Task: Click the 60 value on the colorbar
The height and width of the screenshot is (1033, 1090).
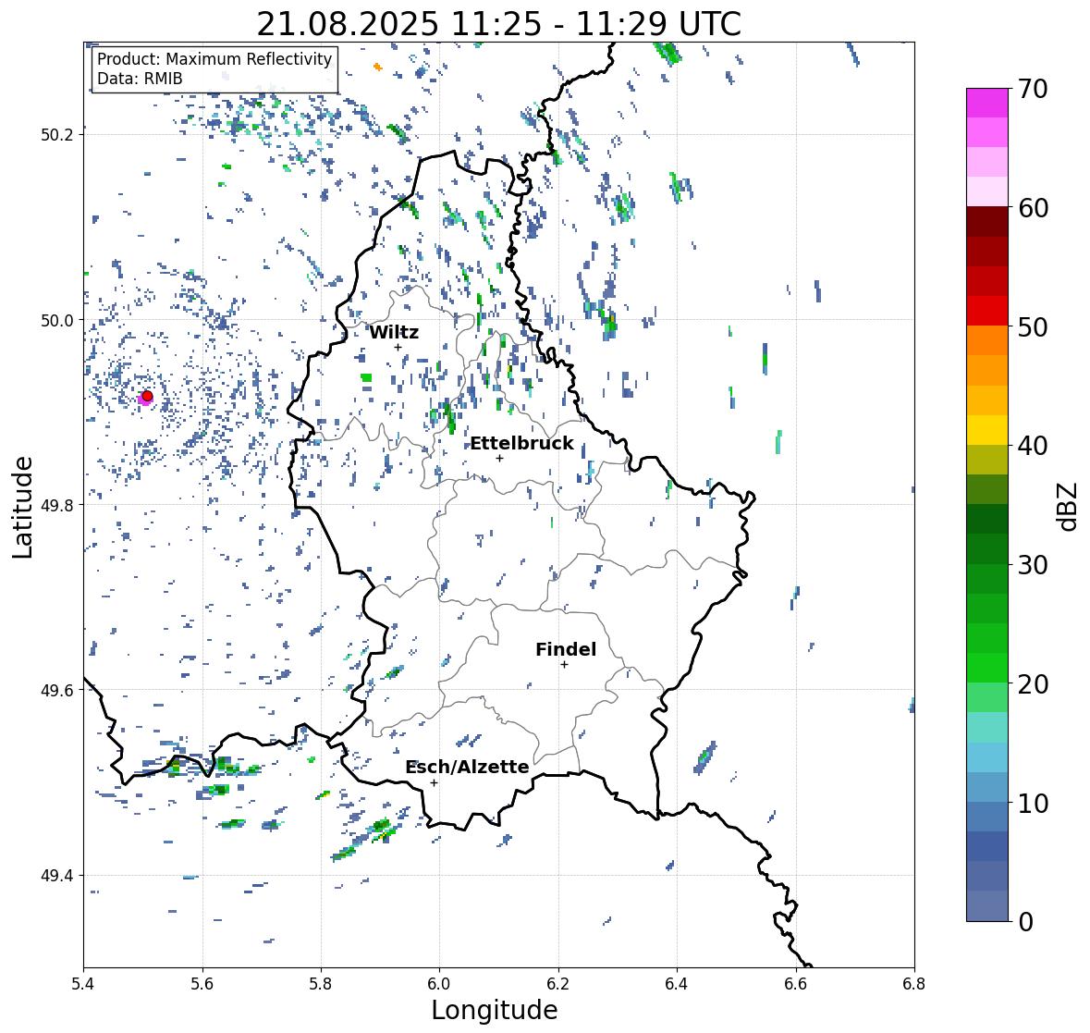Action: [x=1033, y=208]
